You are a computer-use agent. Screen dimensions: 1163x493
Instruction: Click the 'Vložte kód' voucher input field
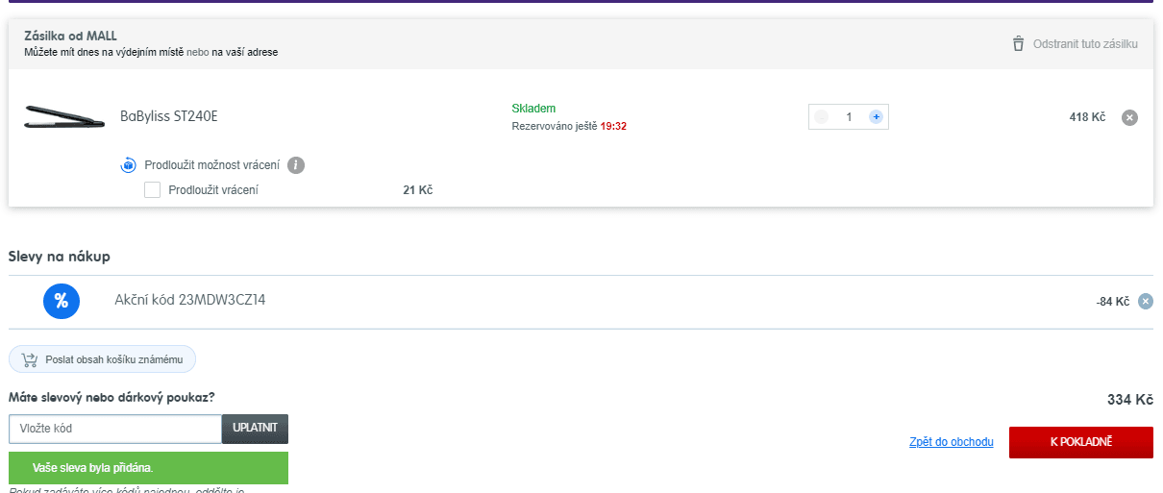click(x=115, y=429)
